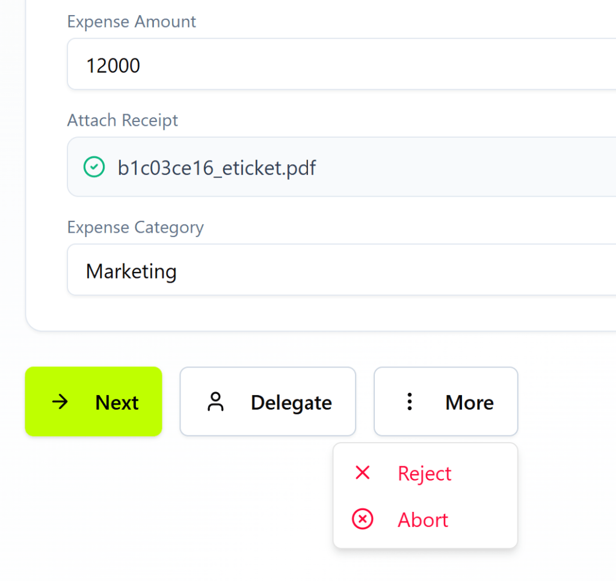This screenshot has height=581, width=616.
Task: Click the red X icon beside Reject
Action: (x=362, y=473)
